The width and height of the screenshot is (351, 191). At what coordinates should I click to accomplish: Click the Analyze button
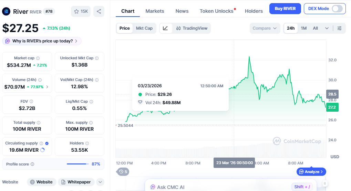pos(311,172)
